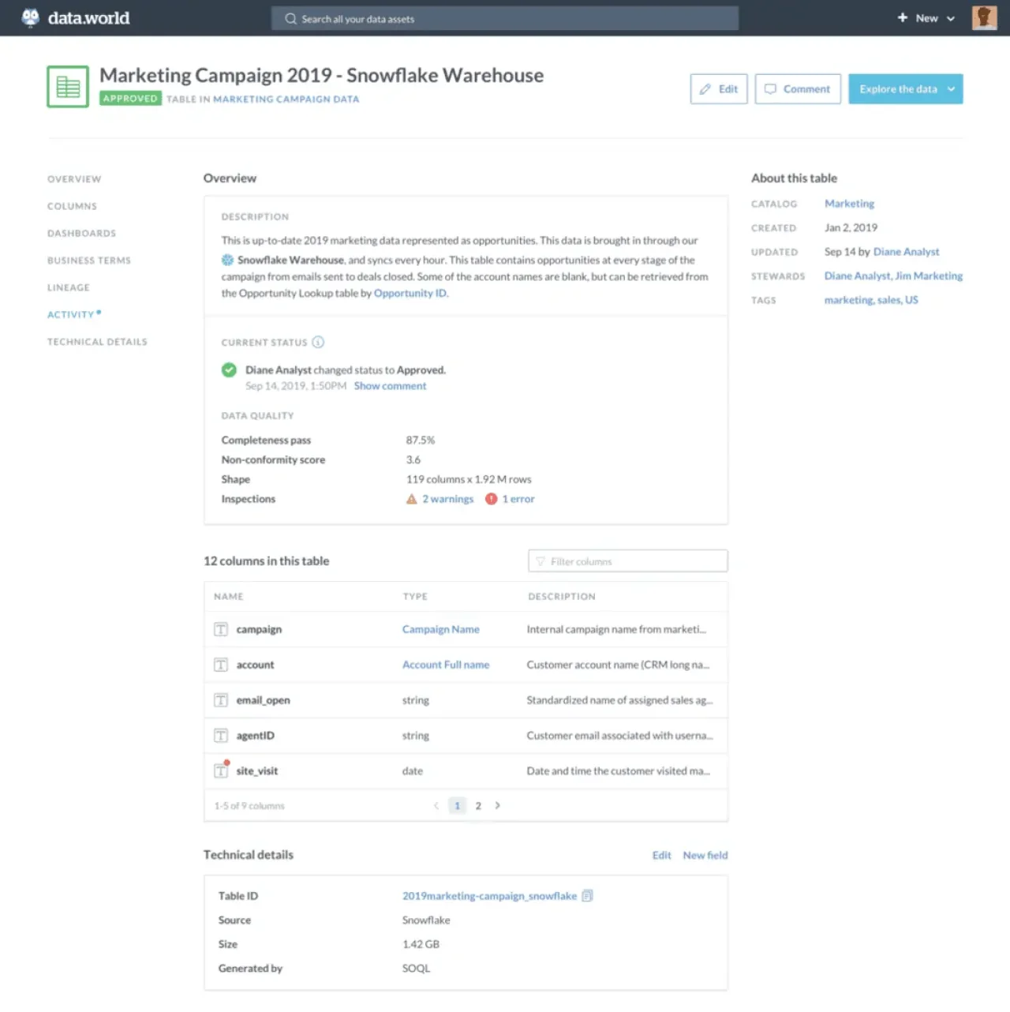Jump to Technical Details in sidebar
This screenshot has height=1012, width=1010.
point(97,342)
